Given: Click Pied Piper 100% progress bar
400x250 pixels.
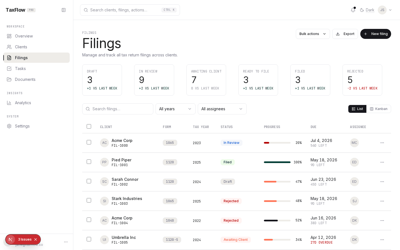Looking at the screenshot, I should [277, 162].
